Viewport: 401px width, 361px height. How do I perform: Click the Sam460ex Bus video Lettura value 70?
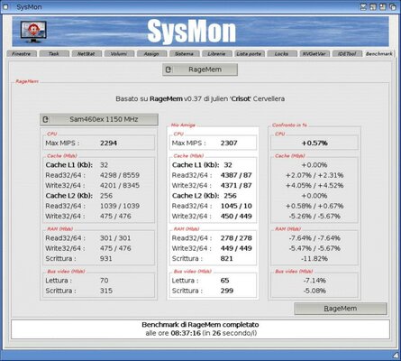tap(105, 281)
